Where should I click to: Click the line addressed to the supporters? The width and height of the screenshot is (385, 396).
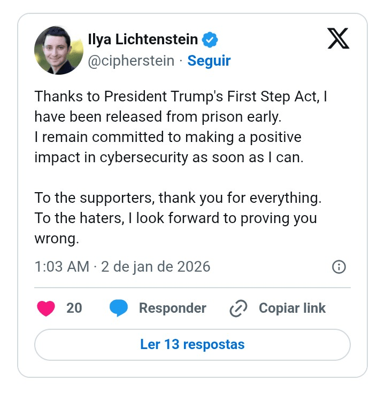(x=178, y=198)
